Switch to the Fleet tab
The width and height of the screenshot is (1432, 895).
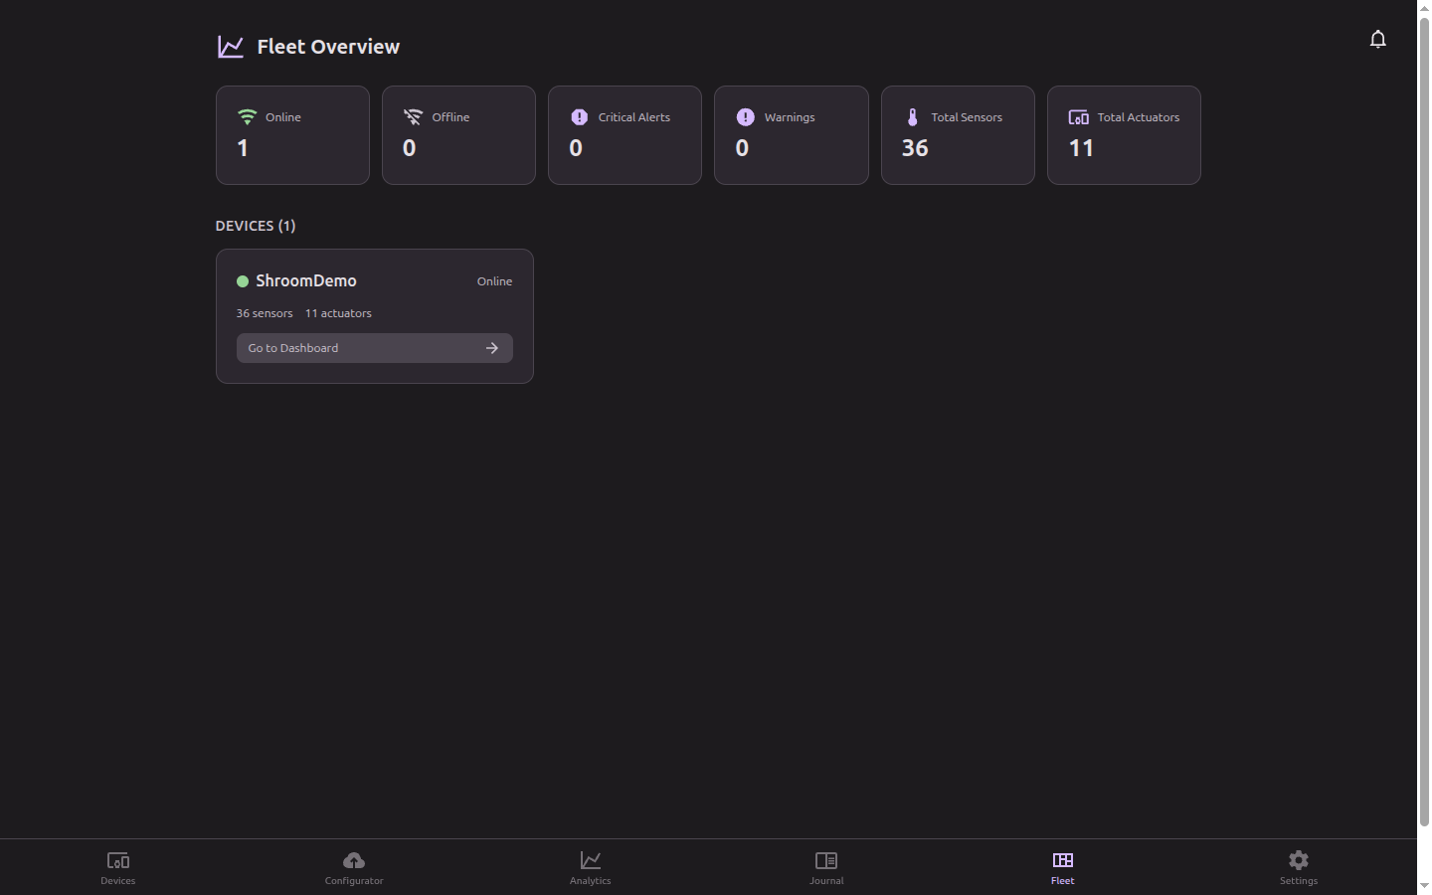tap(1062, 866)
